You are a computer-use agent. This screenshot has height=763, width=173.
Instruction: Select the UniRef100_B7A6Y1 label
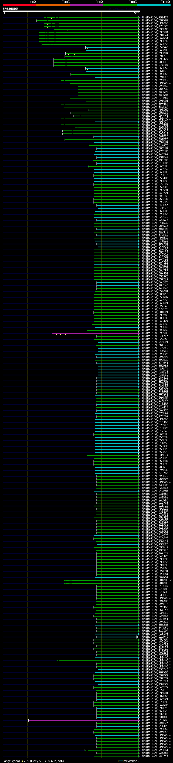coord(155,363)
